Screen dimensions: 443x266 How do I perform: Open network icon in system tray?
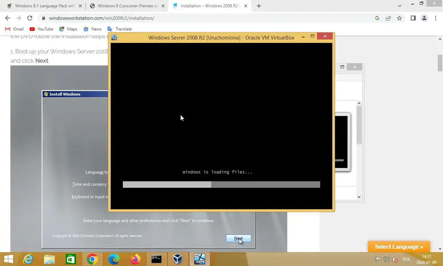387,259
